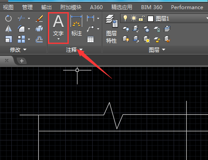The height and width of the screenshot is (160, 208).
Task: Open the Trim tool dropdown arrow
Action: point(29,18)
